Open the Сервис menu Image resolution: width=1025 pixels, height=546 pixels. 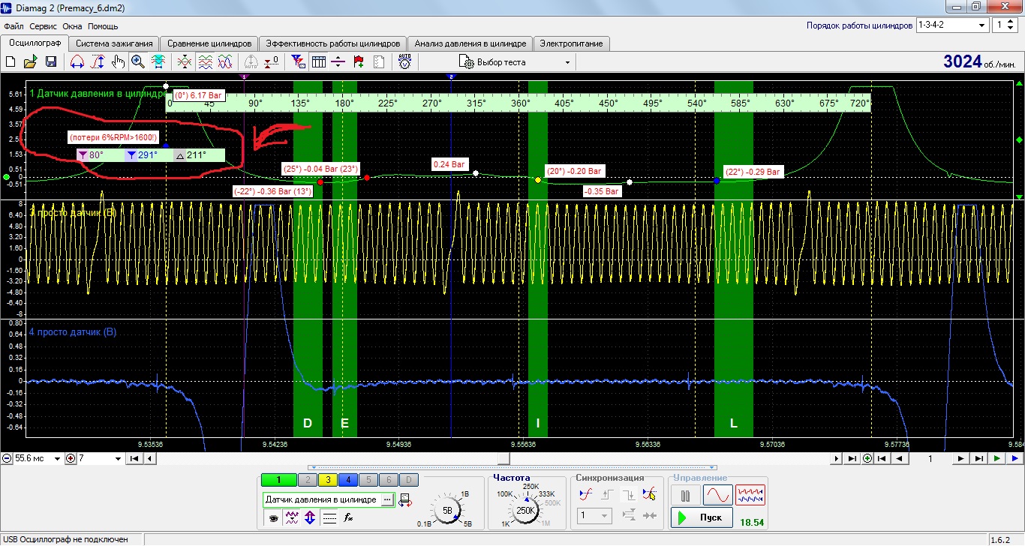coord(44,25)
